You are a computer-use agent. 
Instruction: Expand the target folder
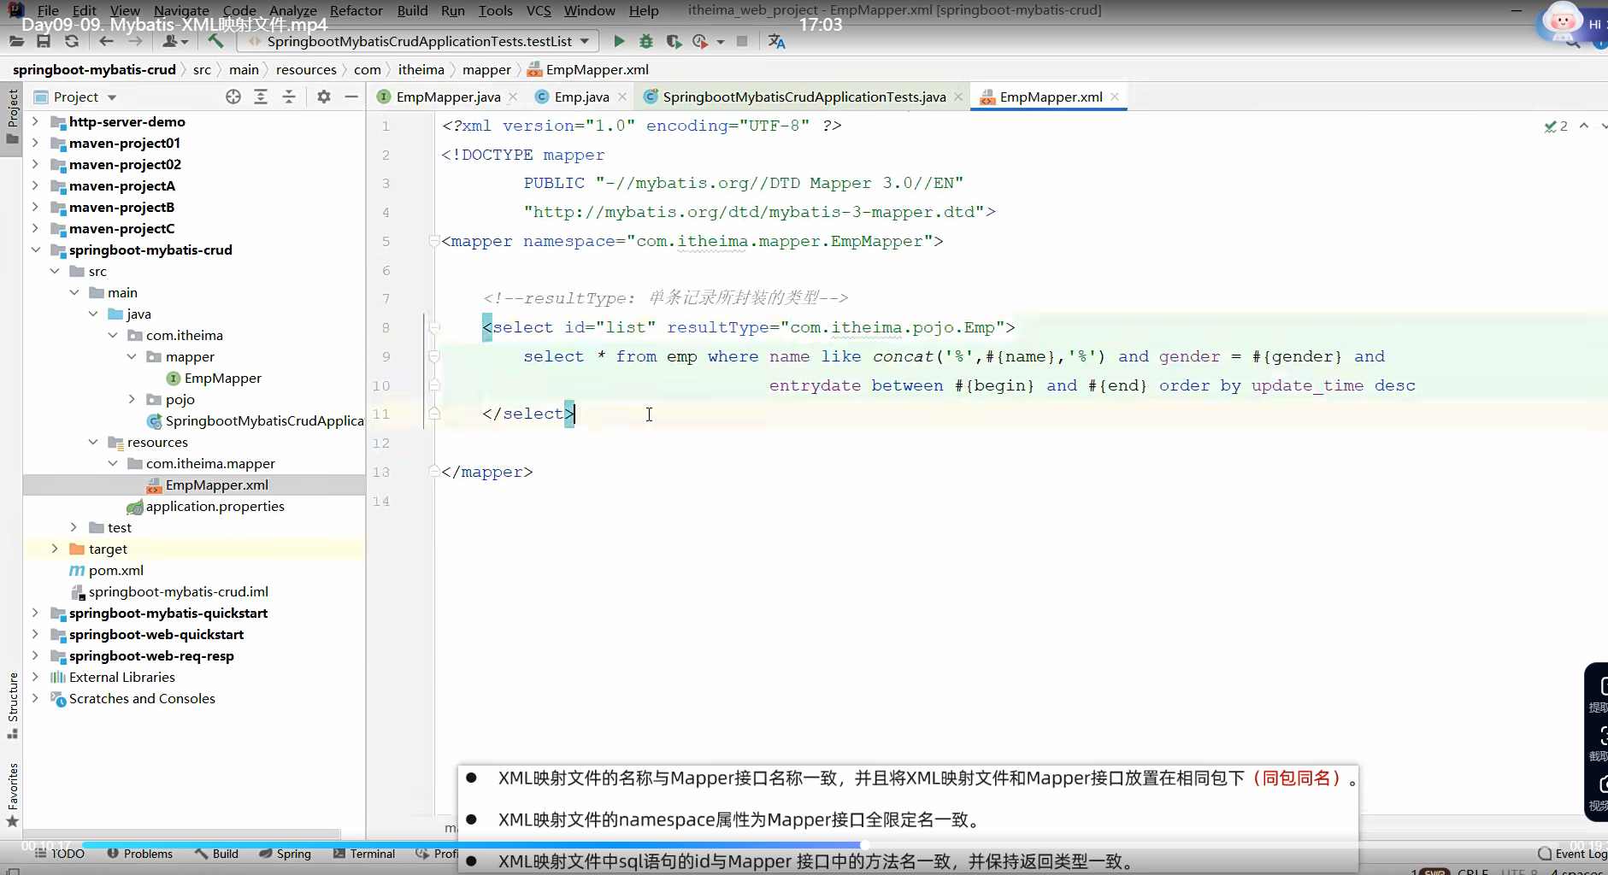tap(55, 549)
